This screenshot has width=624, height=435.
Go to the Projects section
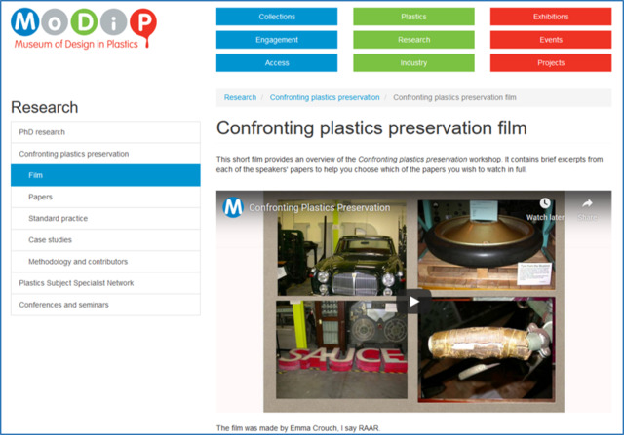point(551,62)
